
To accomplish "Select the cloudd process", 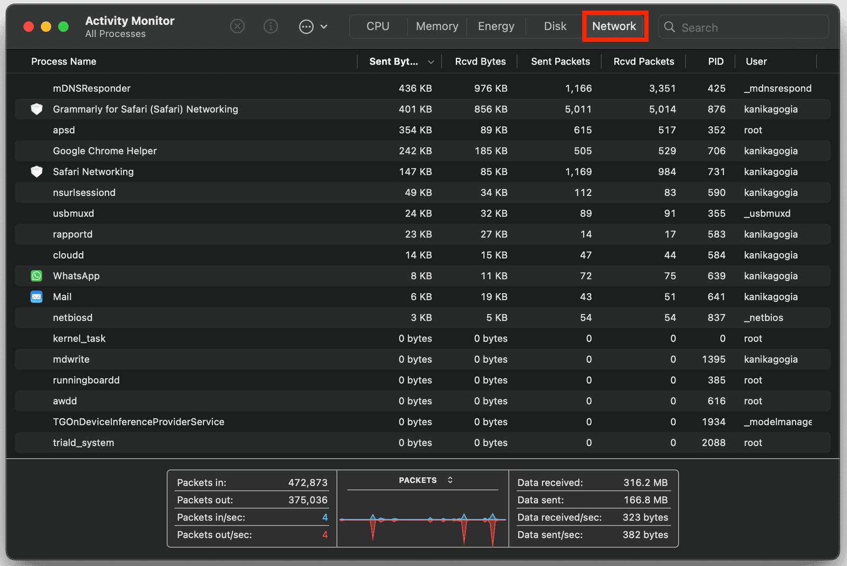I will point(68,255).
